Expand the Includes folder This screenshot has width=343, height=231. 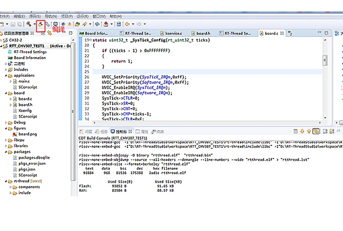pyautogui.click(x=6, y=70)
